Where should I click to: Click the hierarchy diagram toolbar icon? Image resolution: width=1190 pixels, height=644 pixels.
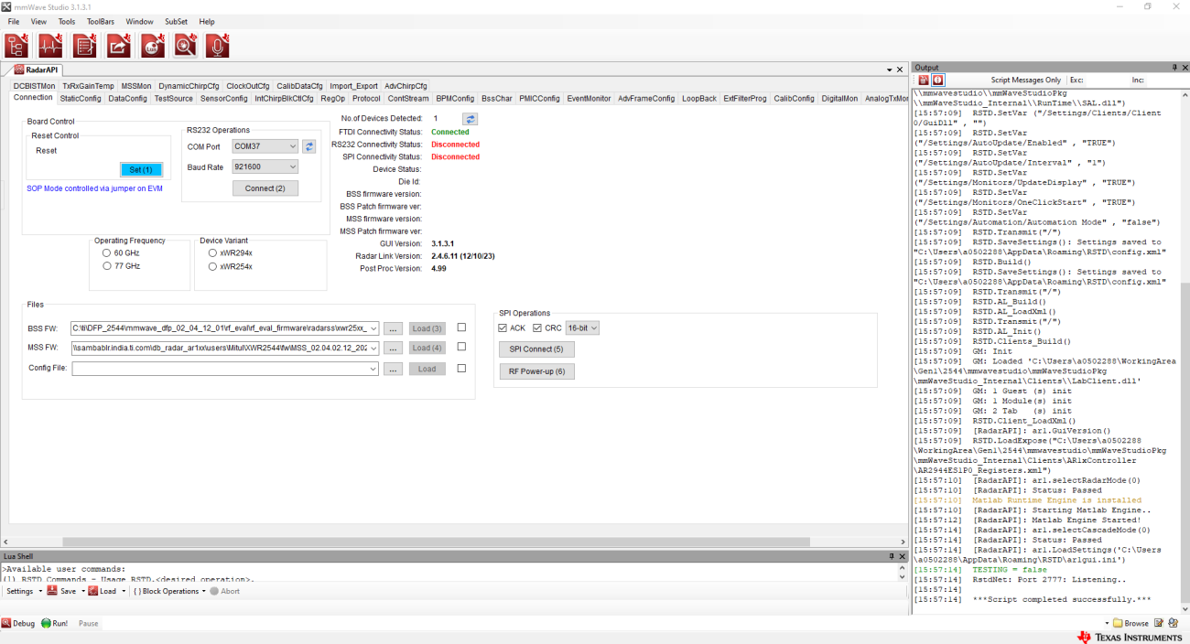16,45
